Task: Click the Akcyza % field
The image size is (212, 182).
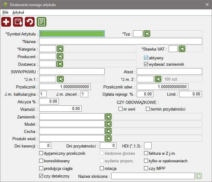Action: coord(49,101)
